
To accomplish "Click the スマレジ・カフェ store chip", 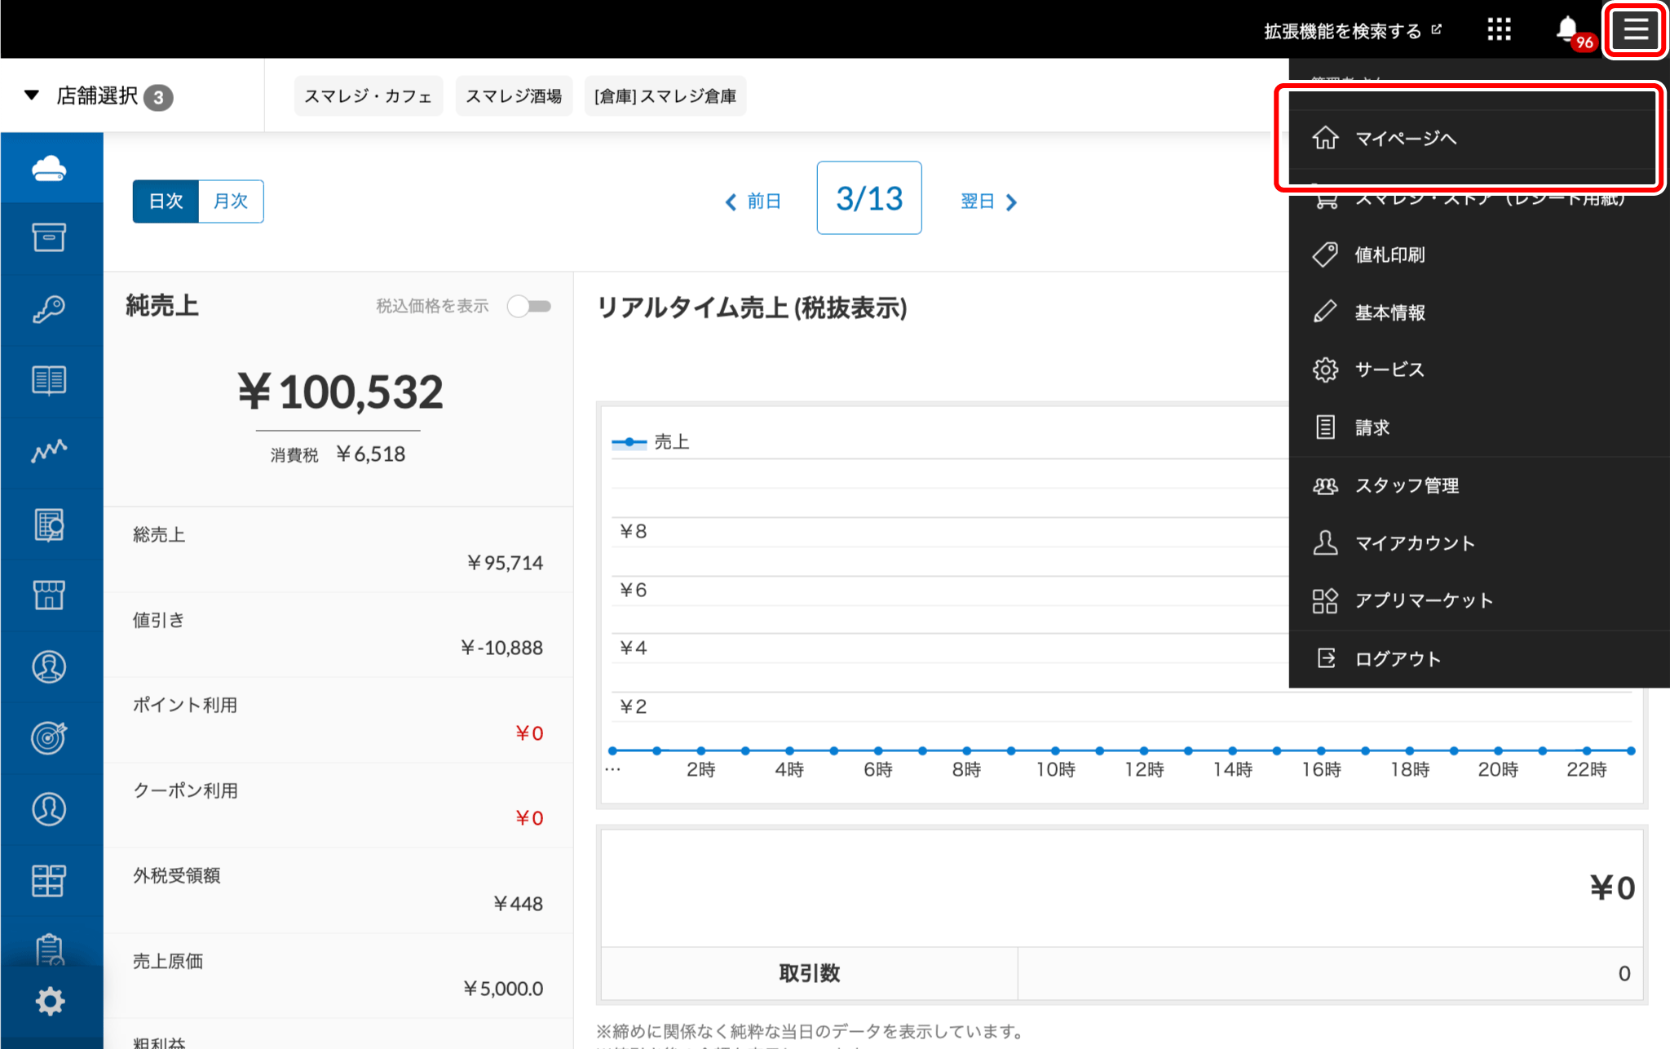I will (368, 96).
